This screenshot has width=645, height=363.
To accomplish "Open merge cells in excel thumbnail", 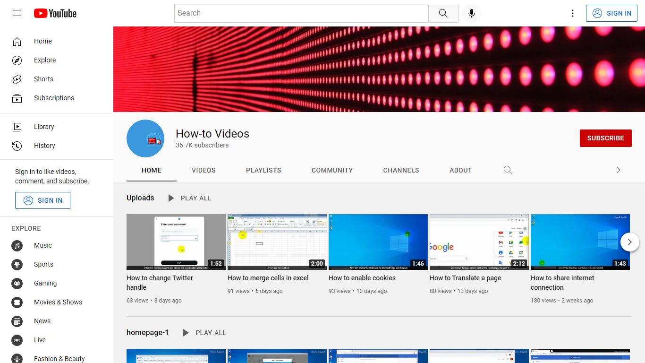I will tap(277, 242).
